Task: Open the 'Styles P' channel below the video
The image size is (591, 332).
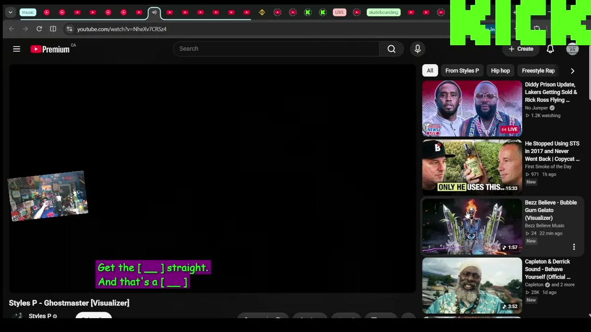Action: (40, 316)
